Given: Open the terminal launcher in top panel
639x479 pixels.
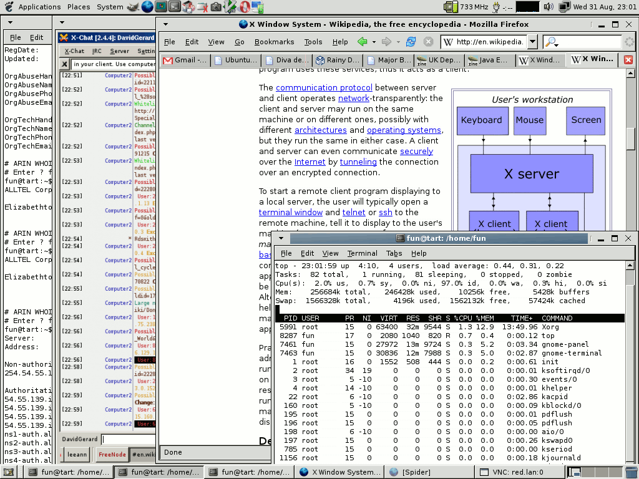Looking at the screenshot, I should pos(175,7).
